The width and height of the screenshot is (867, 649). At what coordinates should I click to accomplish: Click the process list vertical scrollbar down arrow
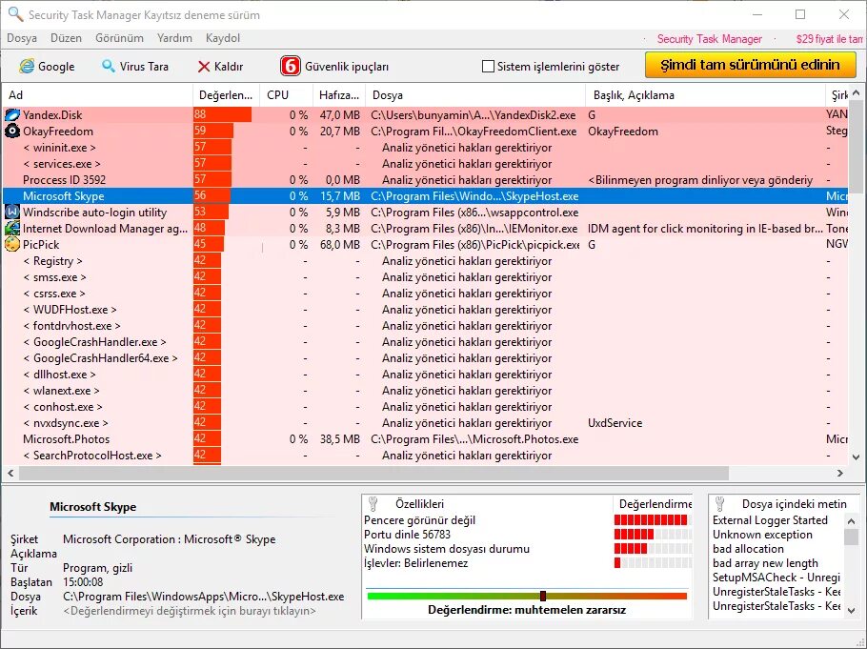(856, 457)
